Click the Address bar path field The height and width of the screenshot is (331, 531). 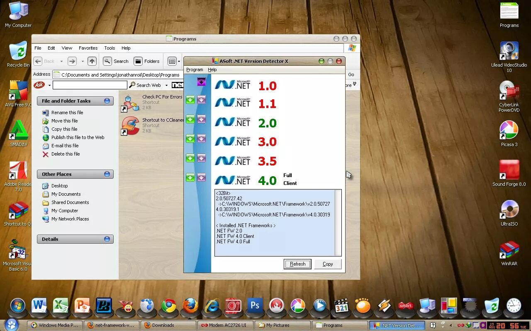point(120,75)
